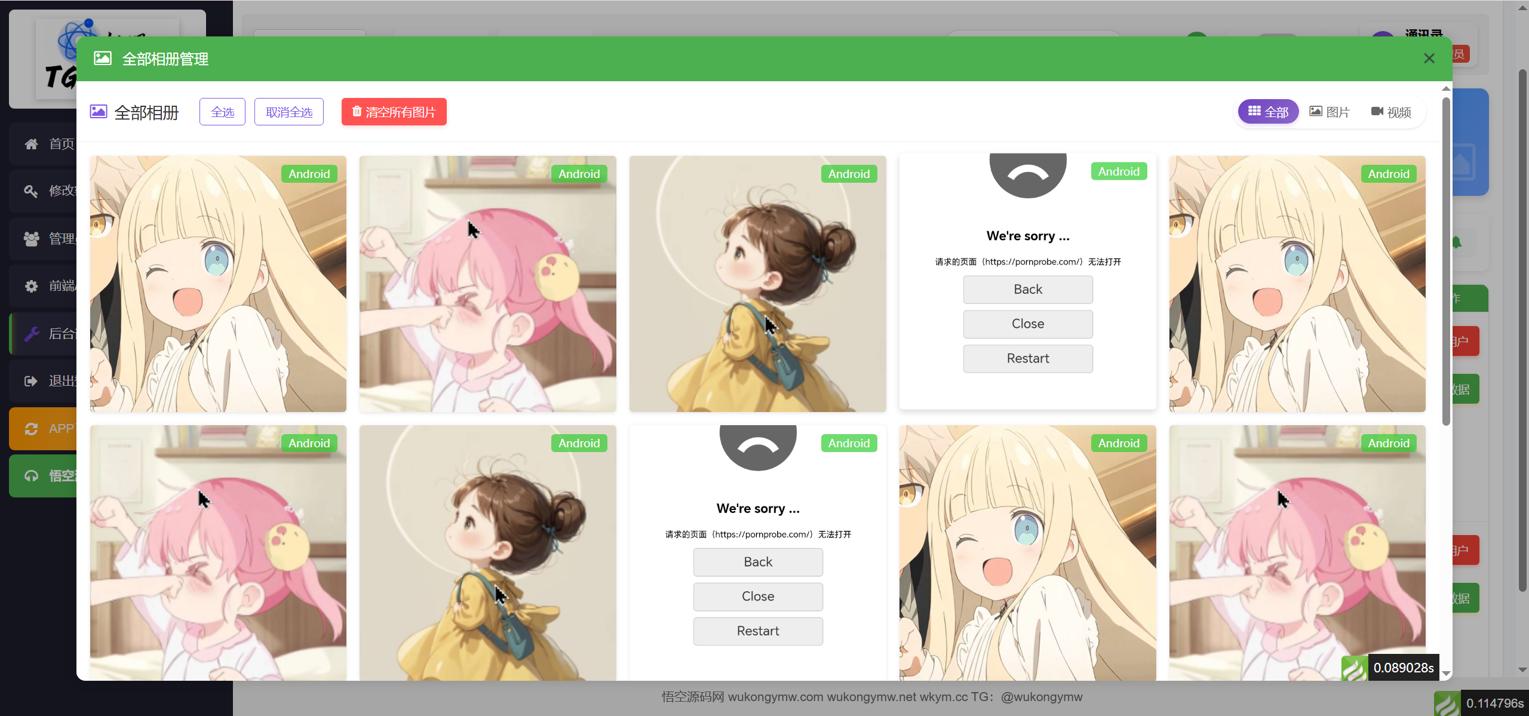Open the second-row We're sorry error thumbnail
Viewport: 1529px width, 716px height.
pyautogui.click(x=758, y=553)
